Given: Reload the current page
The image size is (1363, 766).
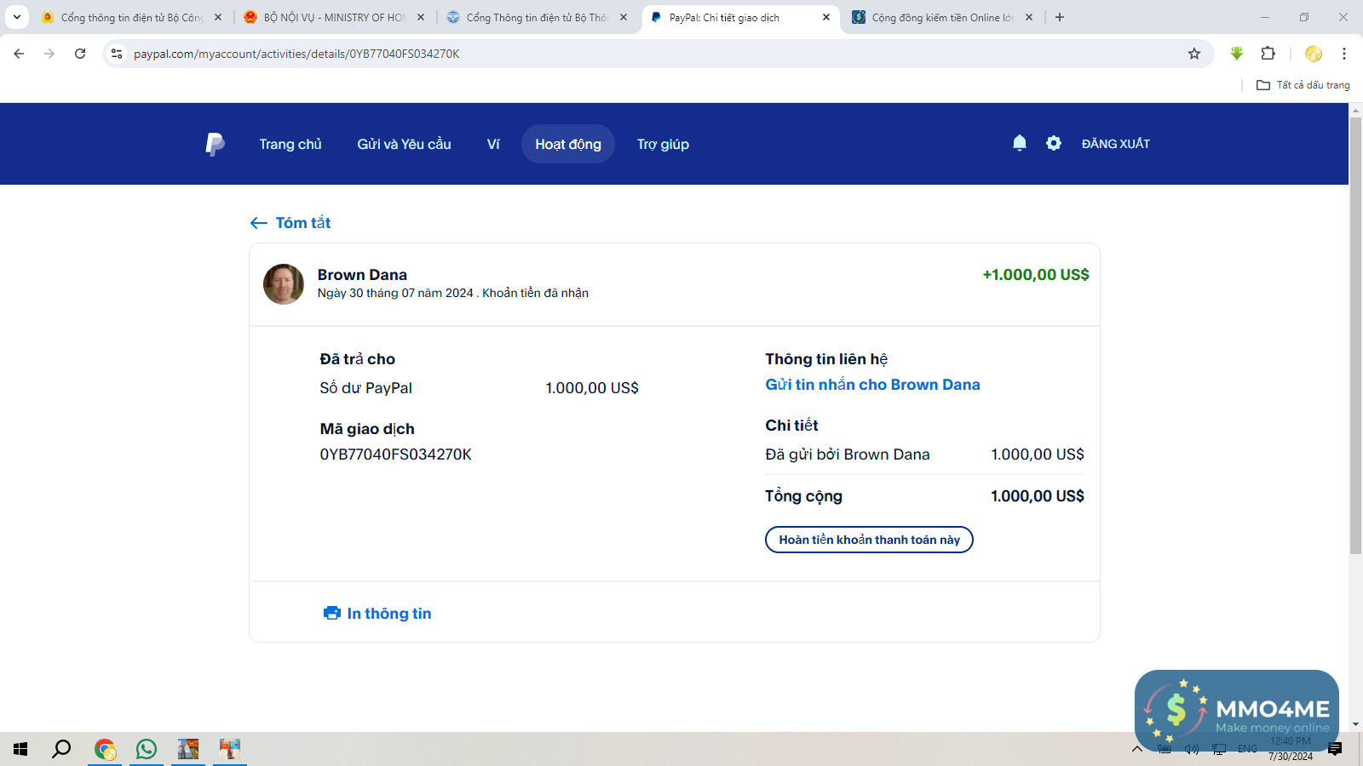Looking at the screenshot, I should [80, 54].
